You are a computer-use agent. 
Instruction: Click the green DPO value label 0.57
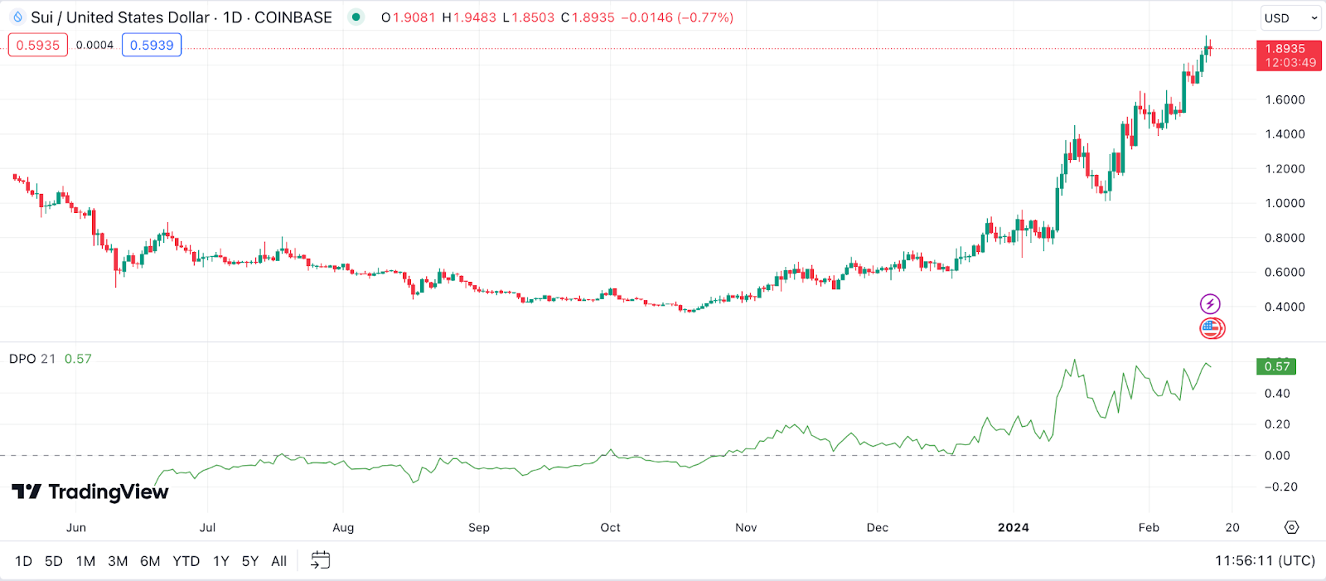pyautogui.click(x=1277, y=366)
